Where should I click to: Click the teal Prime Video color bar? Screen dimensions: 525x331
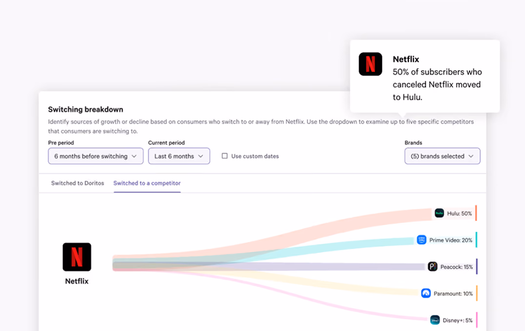[x=476, y=240]
